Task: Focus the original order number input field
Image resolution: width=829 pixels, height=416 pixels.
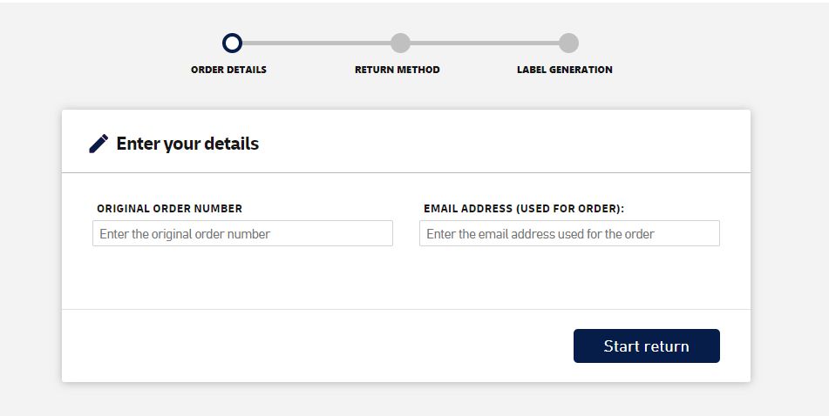Action: coord(242,233)
